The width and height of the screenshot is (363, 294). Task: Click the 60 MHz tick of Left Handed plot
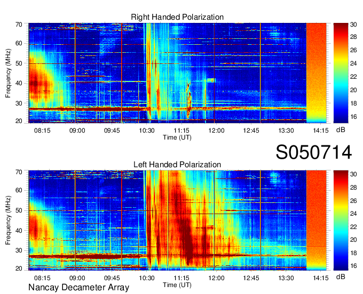[19, 190]
